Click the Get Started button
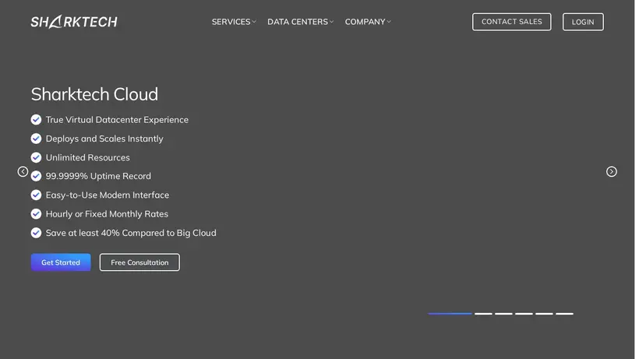Image resolution: width=639 pixels, height=359 pixels. coord(61,262)
